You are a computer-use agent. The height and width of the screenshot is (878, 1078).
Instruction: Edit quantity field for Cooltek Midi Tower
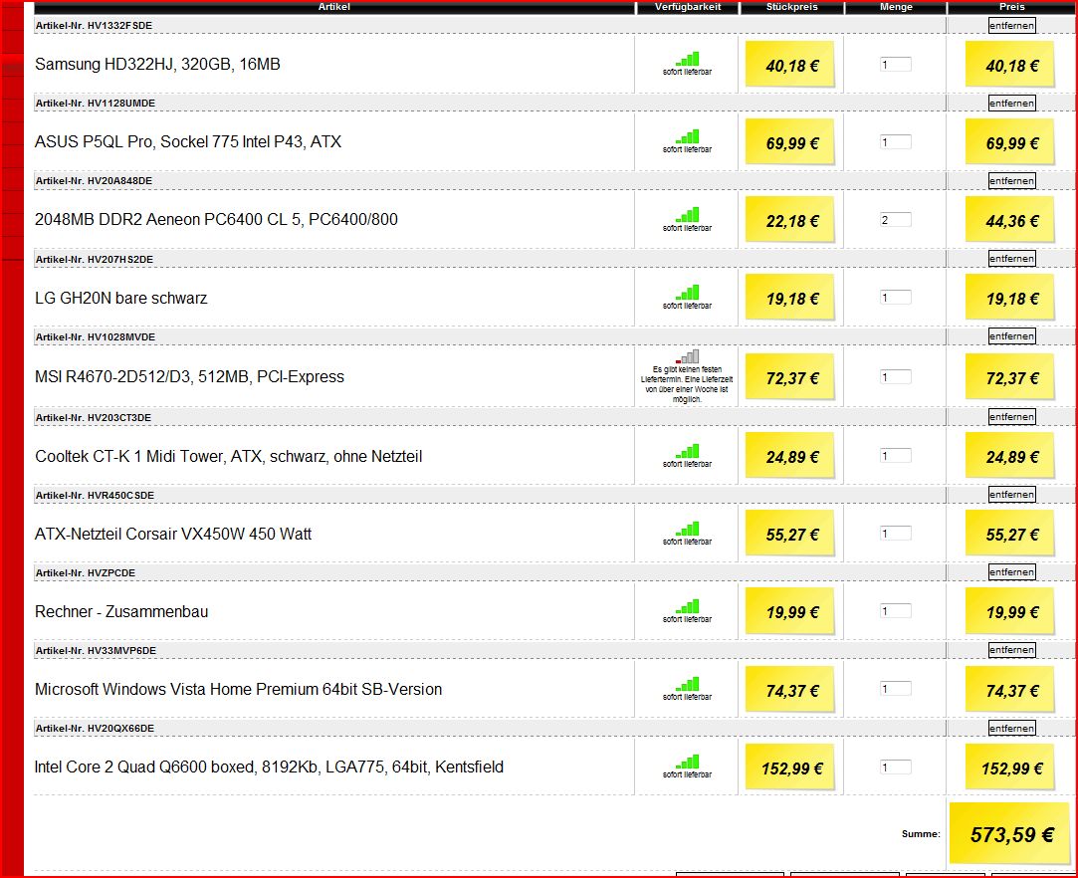[896, 456]
